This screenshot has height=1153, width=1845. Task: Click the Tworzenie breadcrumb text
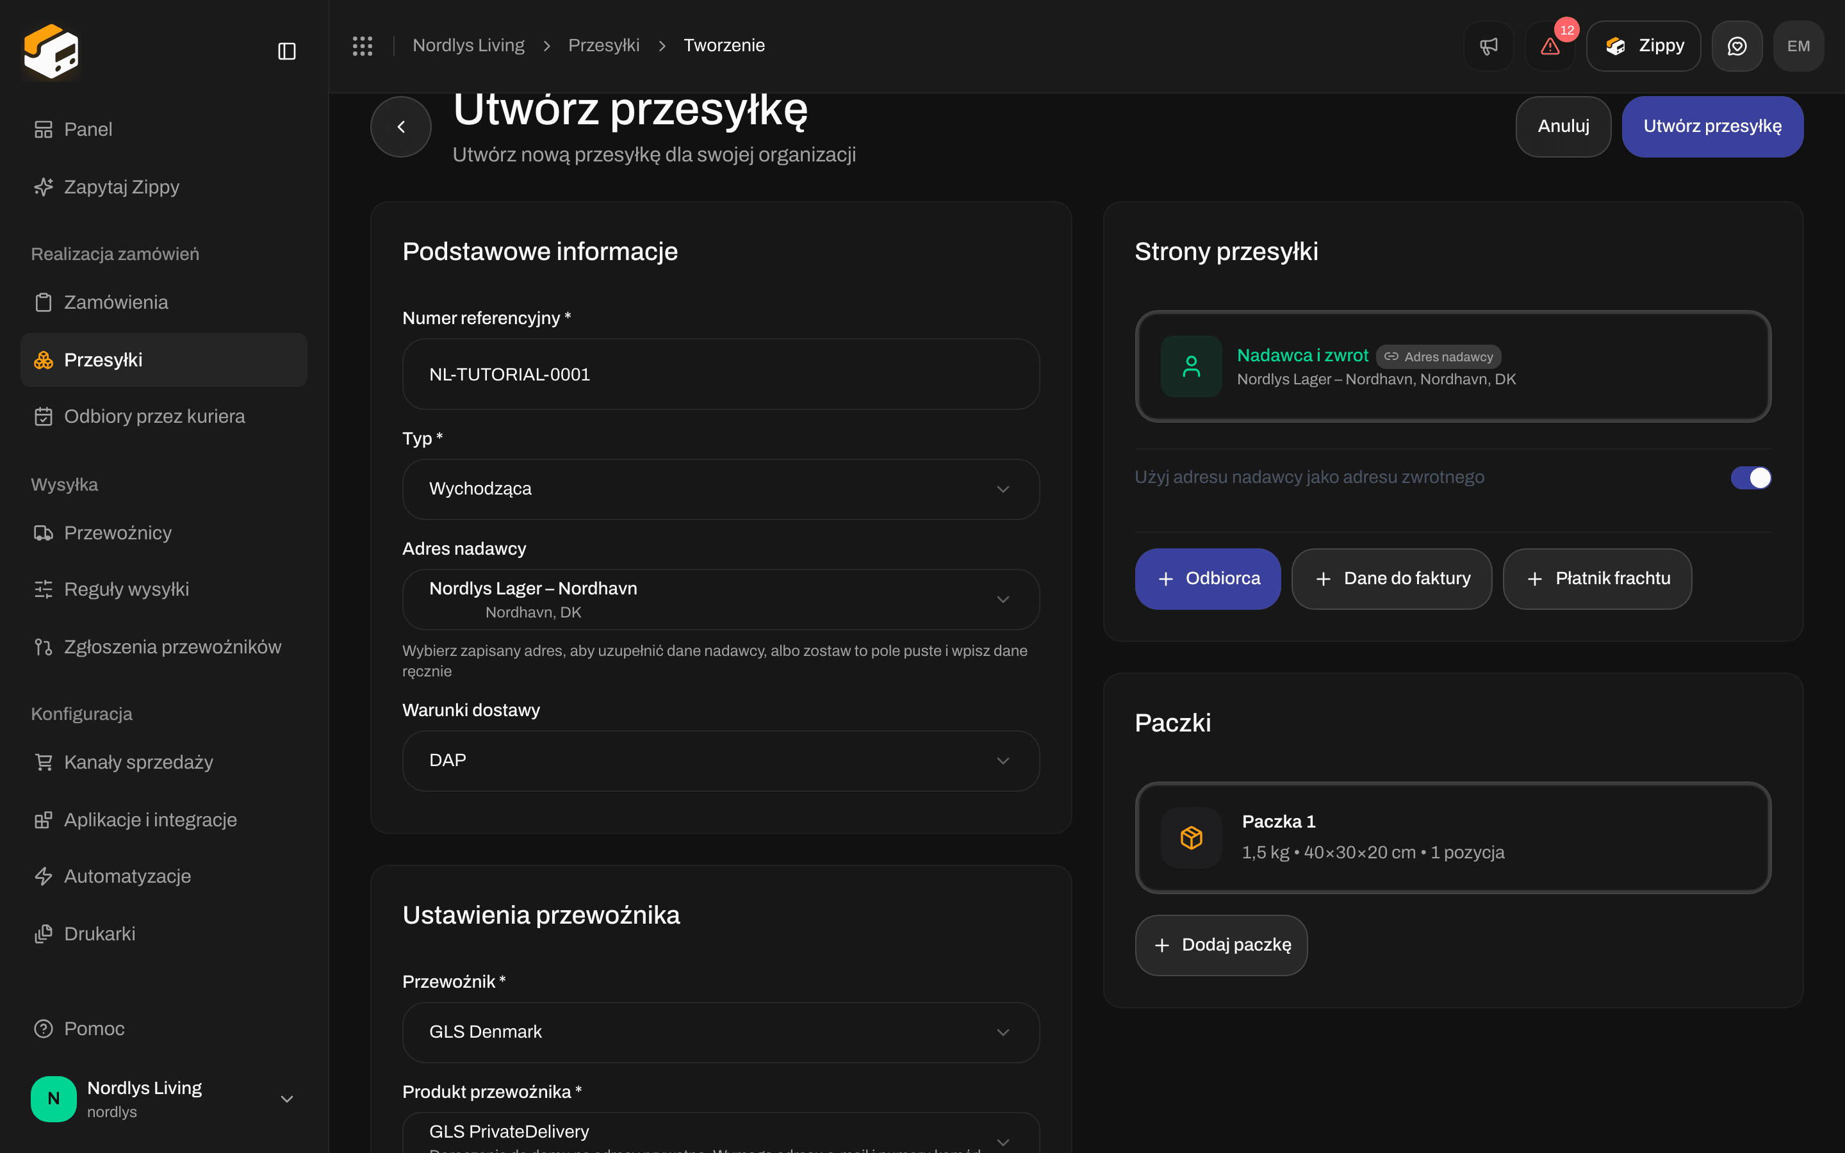point(723,45)
